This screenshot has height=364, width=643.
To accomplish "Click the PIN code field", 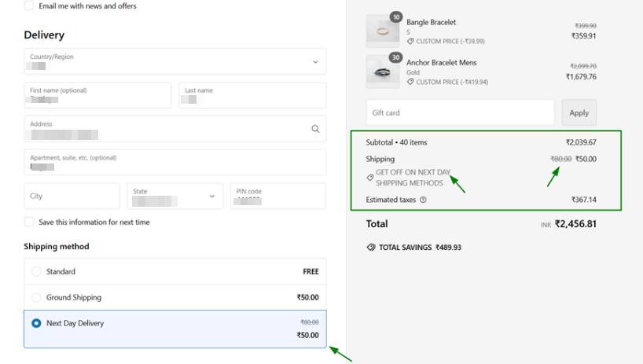I will click(x=277, y=196).
